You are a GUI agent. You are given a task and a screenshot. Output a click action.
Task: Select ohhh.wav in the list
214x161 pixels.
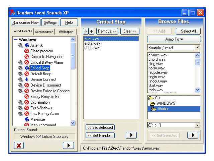[x=111, y=48]
